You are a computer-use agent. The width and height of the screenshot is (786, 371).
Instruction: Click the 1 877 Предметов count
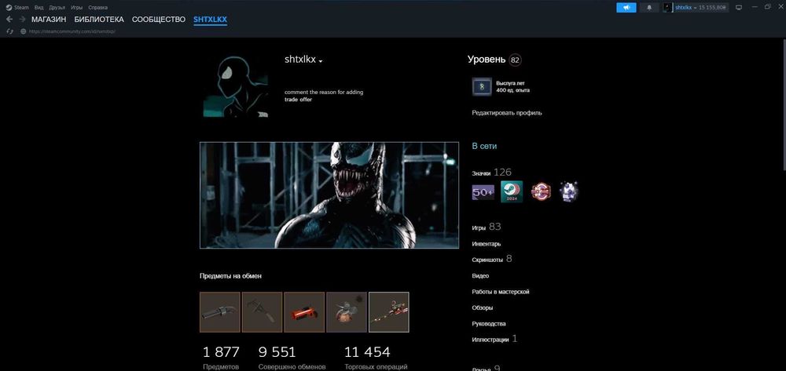pos(221,358)
